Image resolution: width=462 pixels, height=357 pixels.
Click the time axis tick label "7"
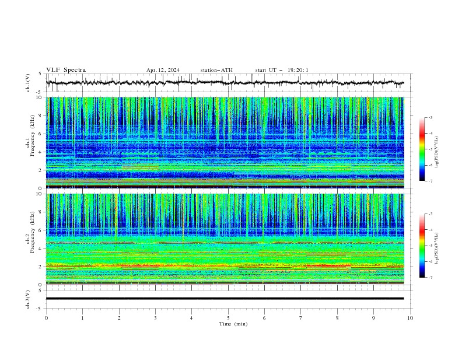coord(301,318)
